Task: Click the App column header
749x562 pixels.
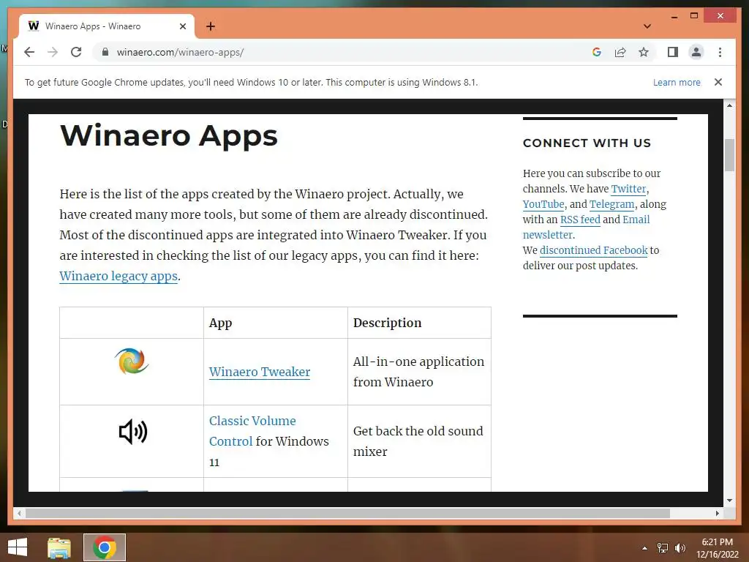Action: click(220, 323)
